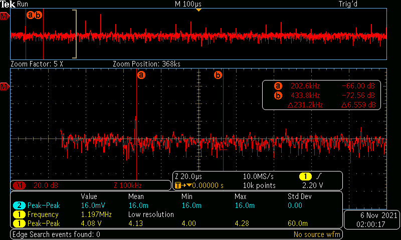Click the cyan Std Dev value 0.00
401x240 pixels.
pos(295,205)
